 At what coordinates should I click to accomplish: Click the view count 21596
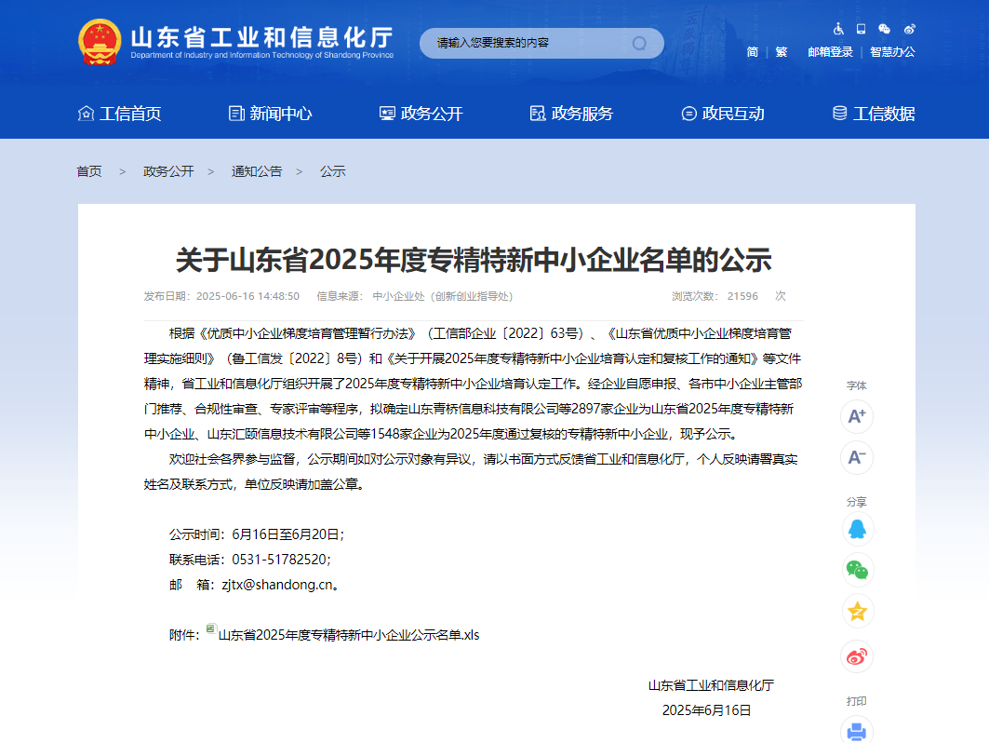742,296
